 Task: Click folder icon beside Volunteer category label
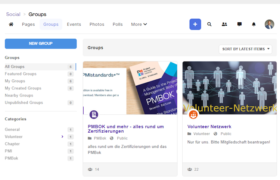pyautogui.click(x=189, y=134)
